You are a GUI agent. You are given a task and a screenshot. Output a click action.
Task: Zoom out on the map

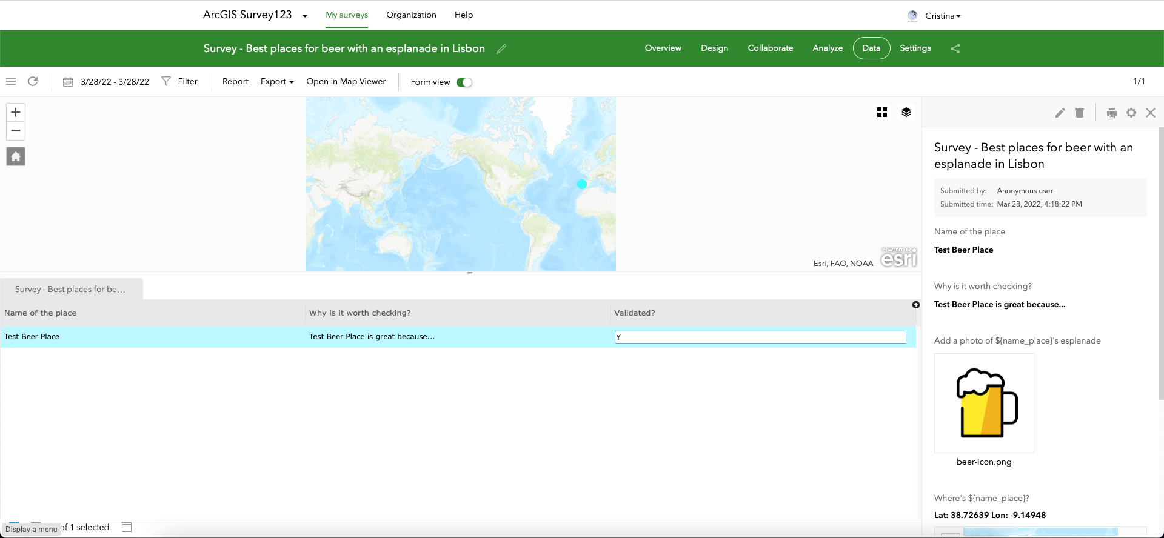click(16, 131)
